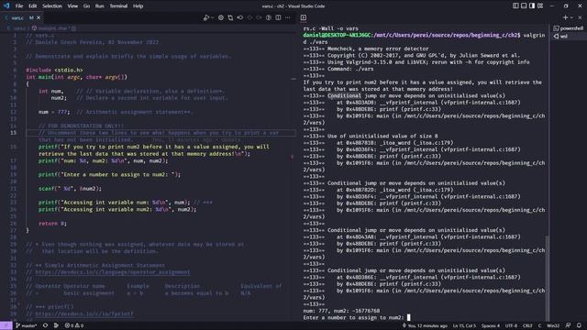
Task: Click the vars.c breadcrumb item
Action: [19, 28]
